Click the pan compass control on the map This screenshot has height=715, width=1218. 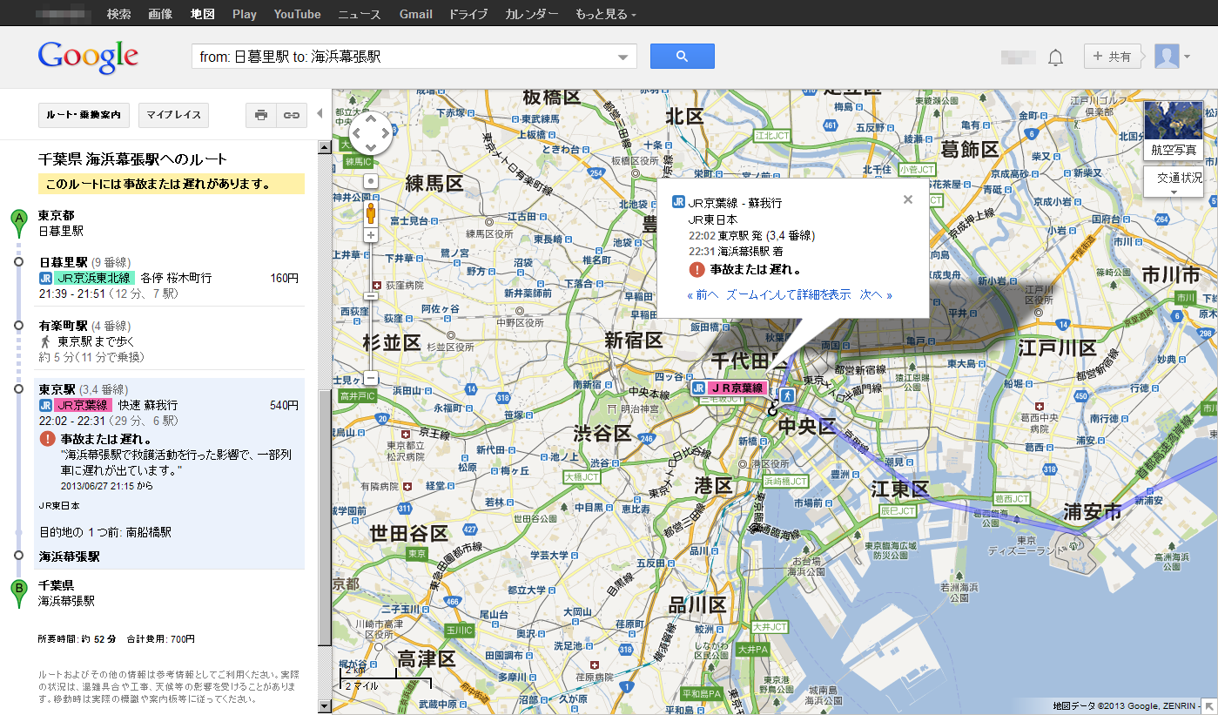tap(370, 133)
